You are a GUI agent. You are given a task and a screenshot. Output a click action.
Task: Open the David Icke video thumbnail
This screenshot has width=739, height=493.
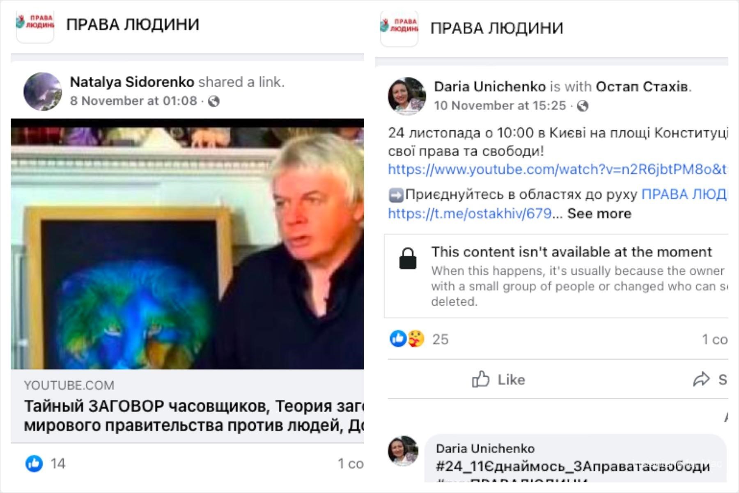(187, 244)
